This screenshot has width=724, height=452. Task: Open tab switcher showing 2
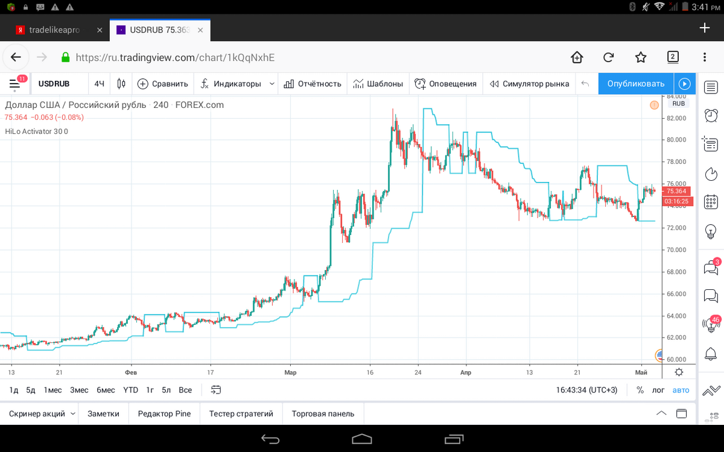click(673, 57)
